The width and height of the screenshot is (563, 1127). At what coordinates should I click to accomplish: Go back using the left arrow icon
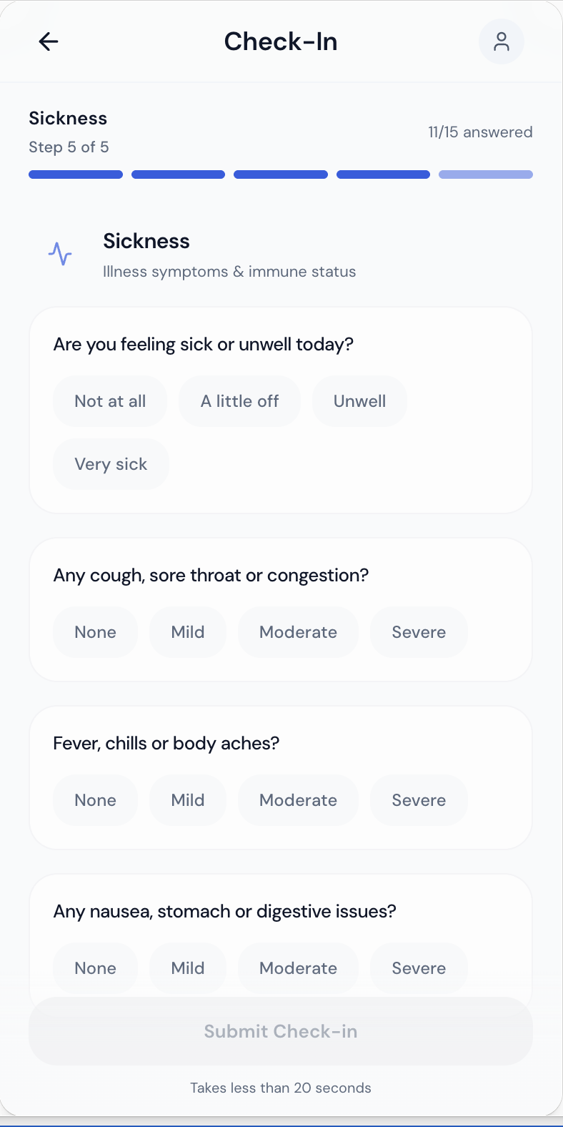click(x=49, y=41)
